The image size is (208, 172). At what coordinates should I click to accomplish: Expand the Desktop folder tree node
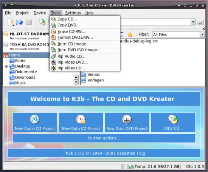(6, 66)
